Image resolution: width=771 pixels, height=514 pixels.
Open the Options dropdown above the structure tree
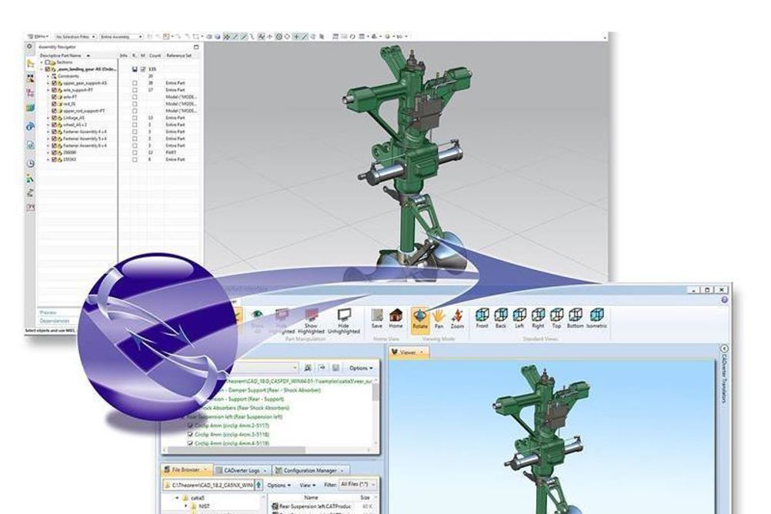[x=361, y=368]
